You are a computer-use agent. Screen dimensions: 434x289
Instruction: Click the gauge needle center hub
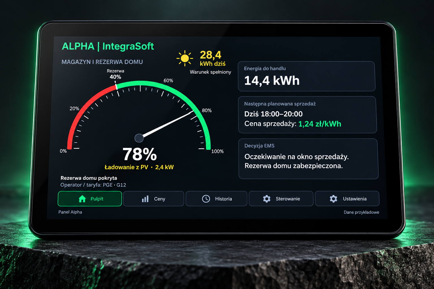(139, 138)
